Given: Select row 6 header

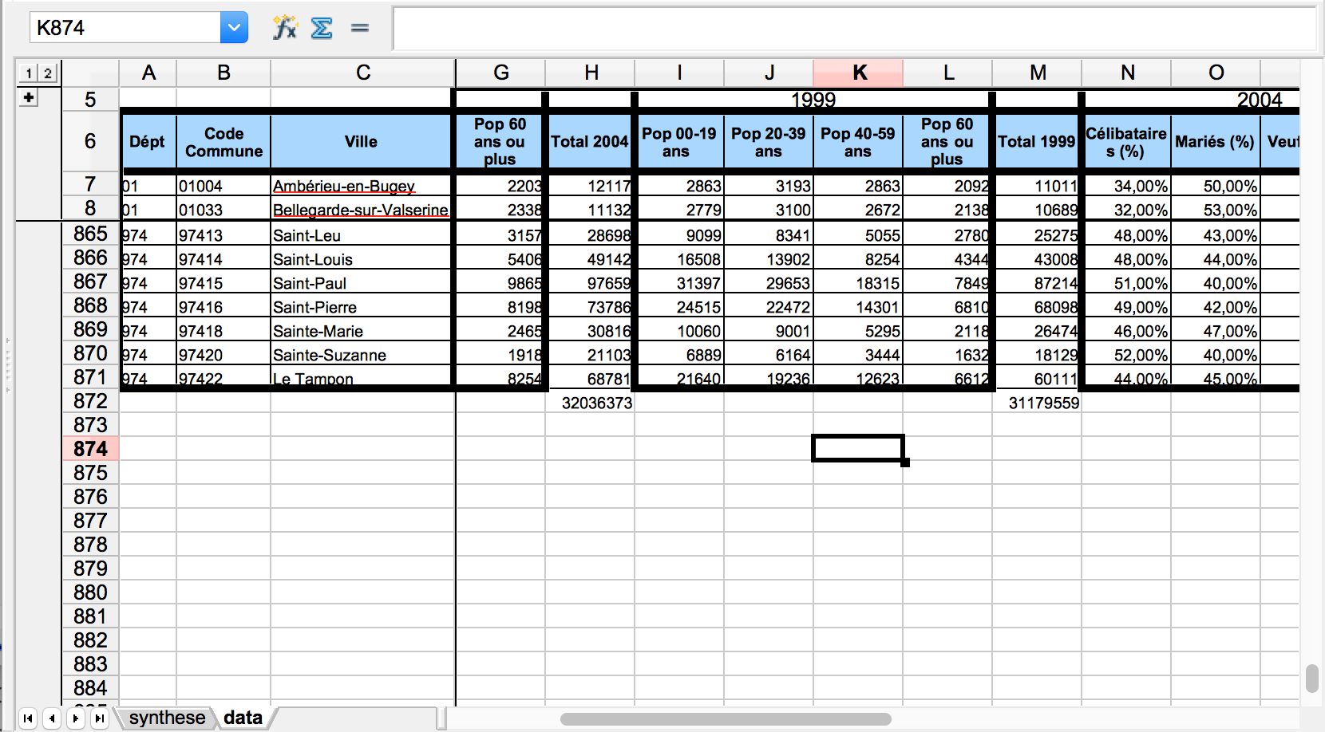Looking at the screenshot, I should pyautogui.click(x=90, y=141).
